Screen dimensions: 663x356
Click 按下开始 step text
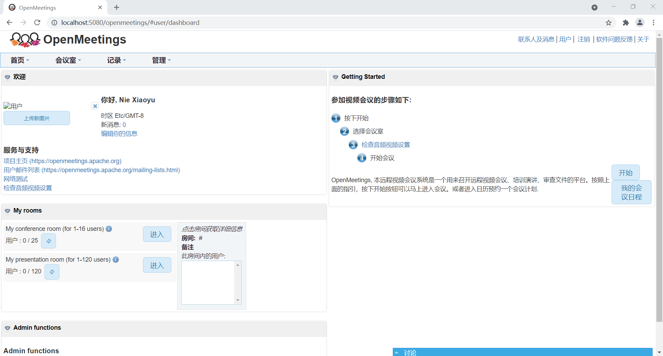click(x=356, y=118)
